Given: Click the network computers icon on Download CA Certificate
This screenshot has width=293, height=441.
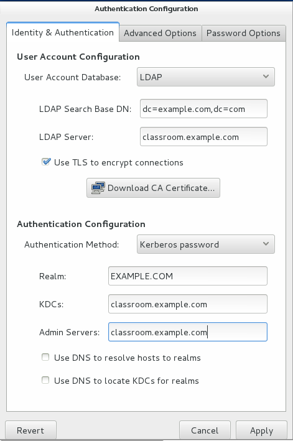Looking at the screenshot, I should tap(98, 188).
